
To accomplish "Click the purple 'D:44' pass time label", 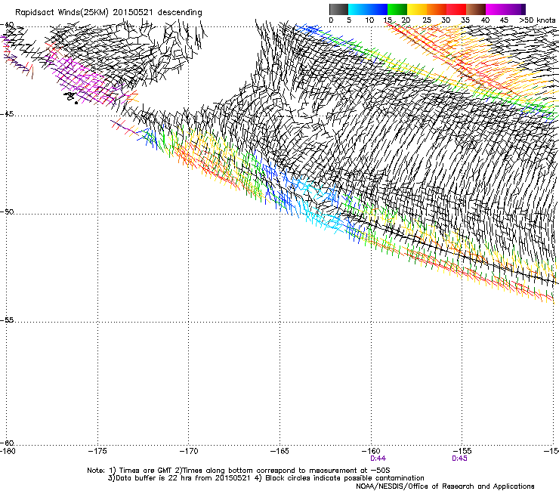I will tap(378, 459).
